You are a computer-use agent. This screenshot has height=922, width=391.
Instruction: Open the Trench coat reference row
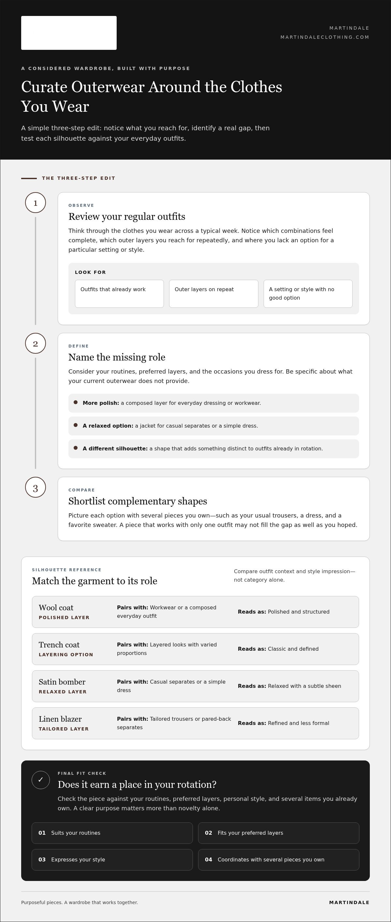[195, 649]
